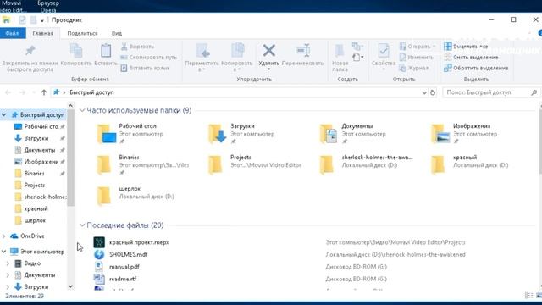Screen dimensions: 542x305
Task: Click the Новая папка icon
Action: (340, 51)
